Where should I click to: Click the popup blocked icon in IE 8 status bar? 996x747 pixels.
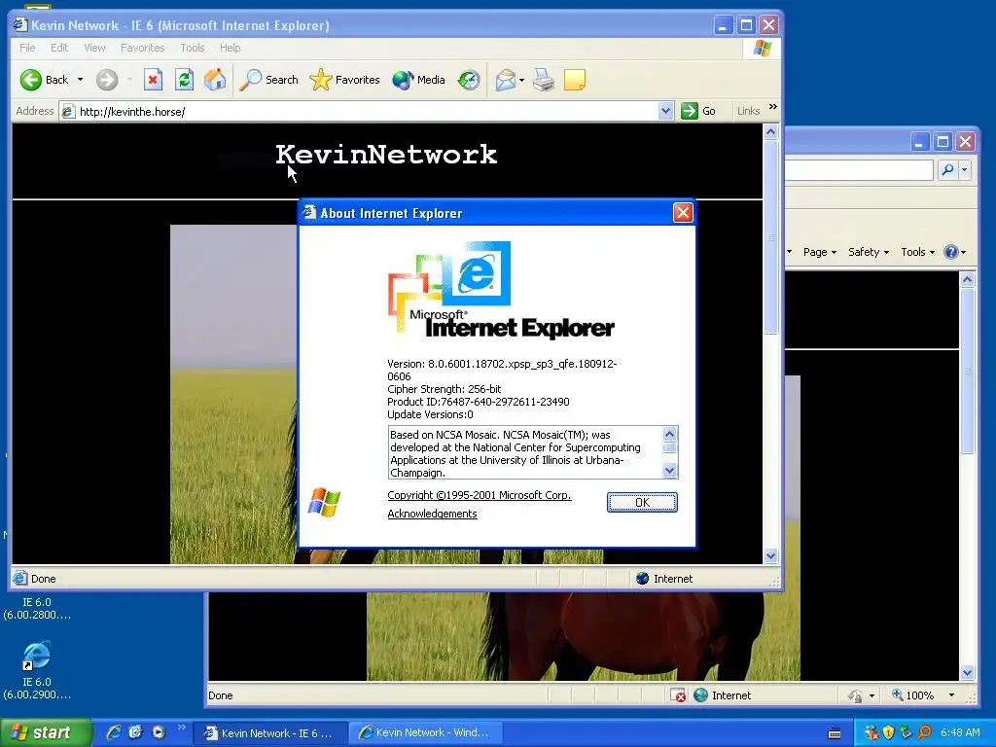coord(678,695)
